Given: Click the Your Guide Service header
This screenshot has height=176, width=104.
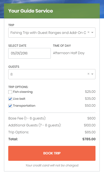Looking at the screenshot, I should point(31,11).
